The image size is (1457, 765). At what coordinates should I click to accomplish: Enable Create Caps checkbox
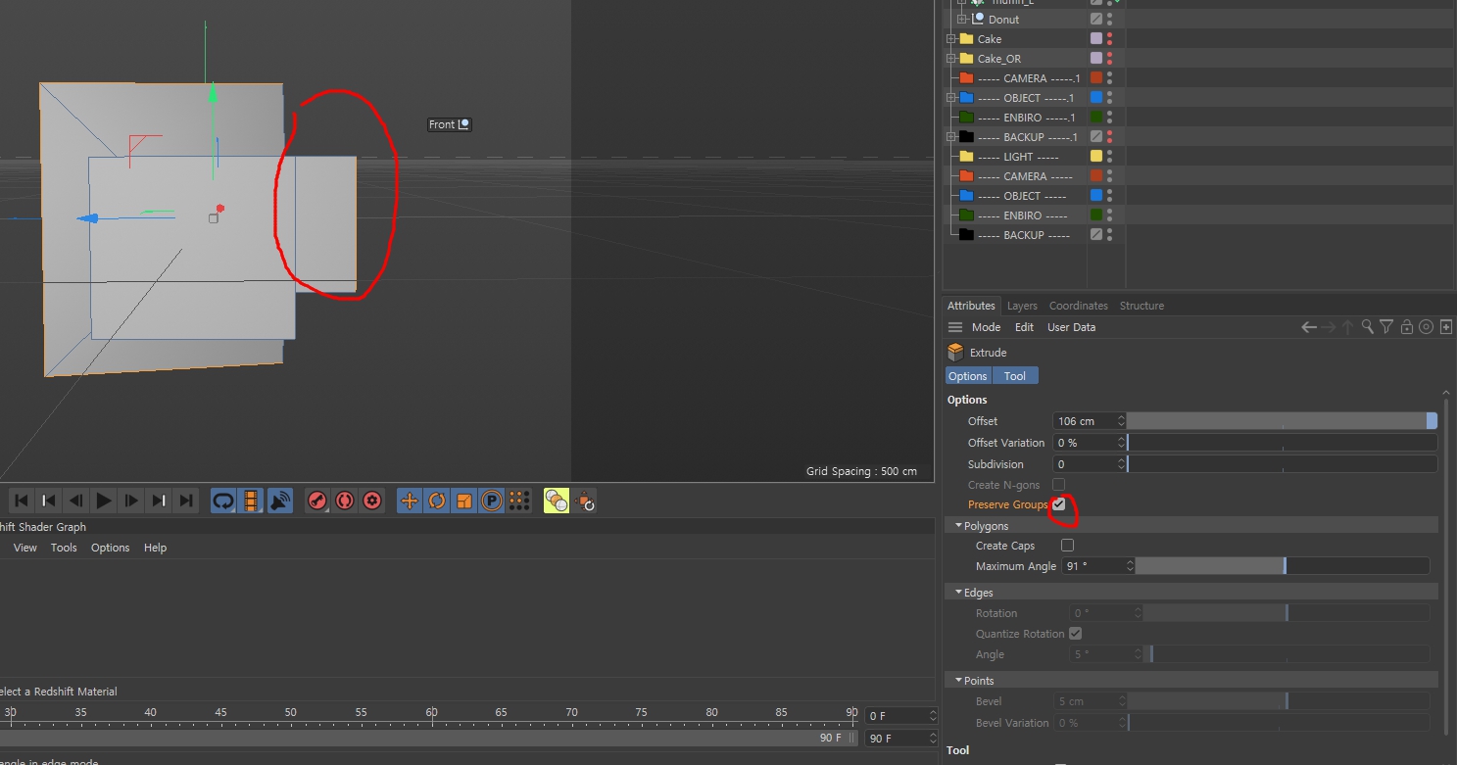click(x=1067, y=546)
